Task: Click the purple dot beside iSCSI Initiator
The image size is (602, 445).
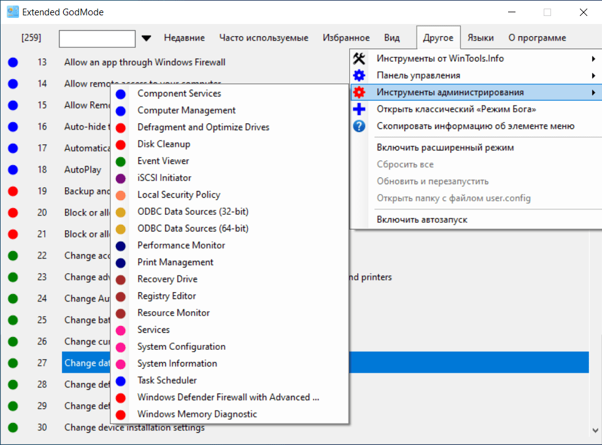Action: (x=120, y=178)
